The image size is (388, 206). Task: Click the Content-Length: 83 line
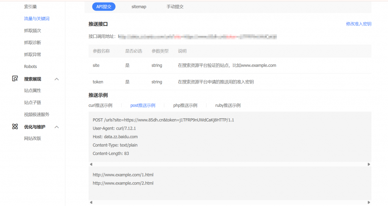pyautogui.click(x=111, y=153)
